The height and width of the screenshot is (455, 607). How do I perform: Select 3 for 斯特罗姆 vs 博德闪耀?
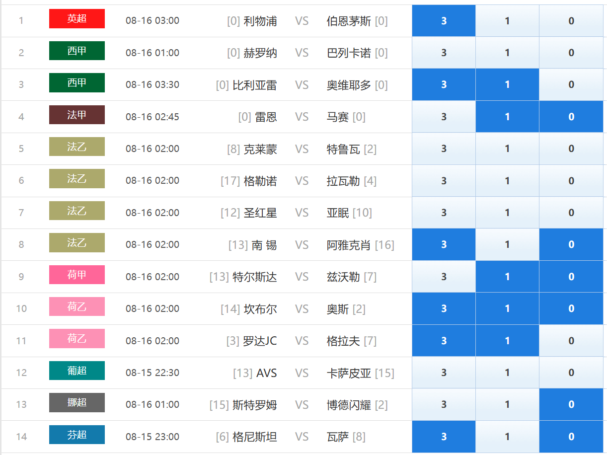click(444, 404)
